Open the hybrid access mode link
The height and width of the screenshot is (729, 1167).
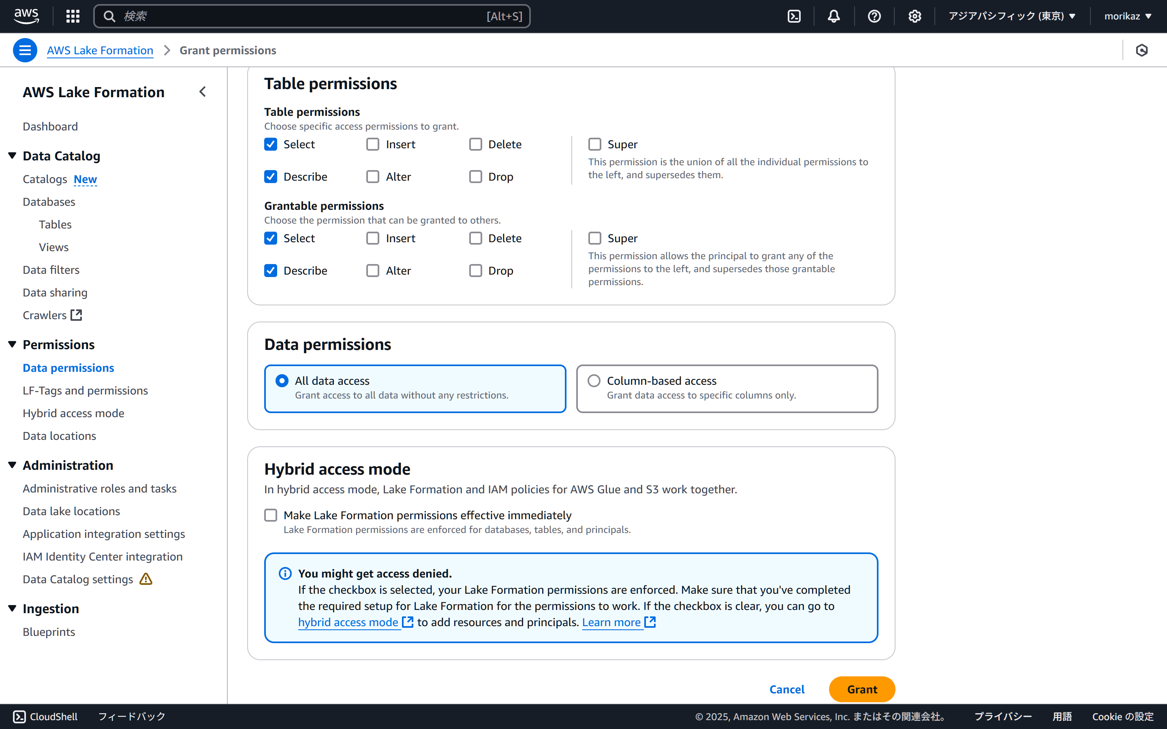point(348,622)
